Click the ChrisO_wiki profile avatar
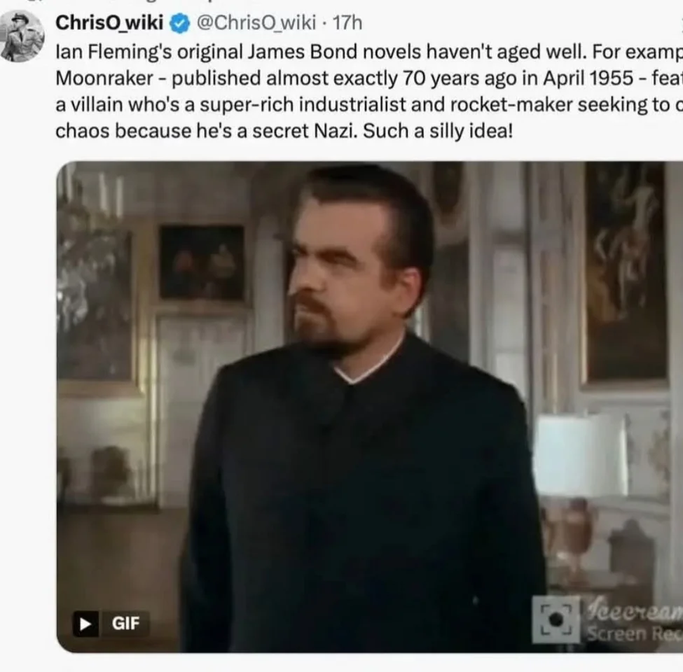The image size is (683, 672). pyautogui.click(x=22, y=36)
